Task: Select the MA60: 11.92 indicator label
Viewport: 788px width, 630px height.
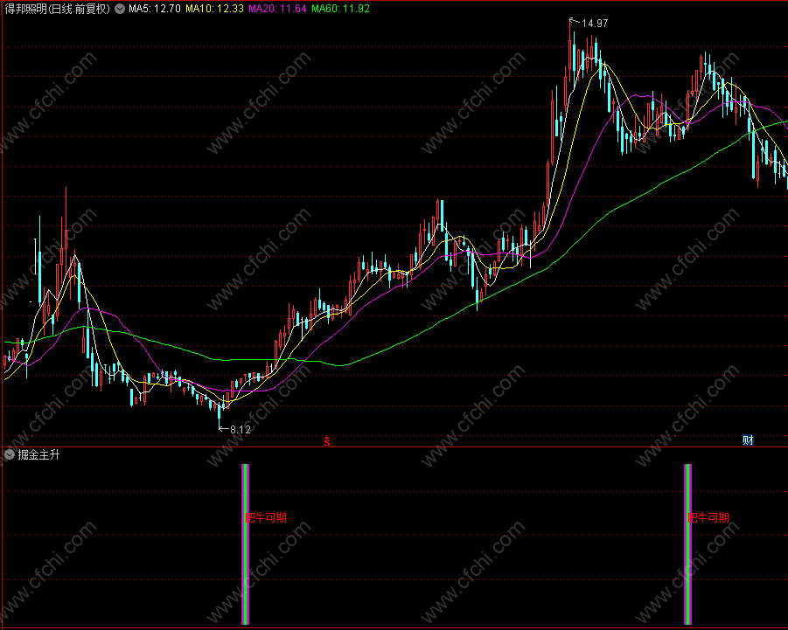Action: [x=341, y=9]
